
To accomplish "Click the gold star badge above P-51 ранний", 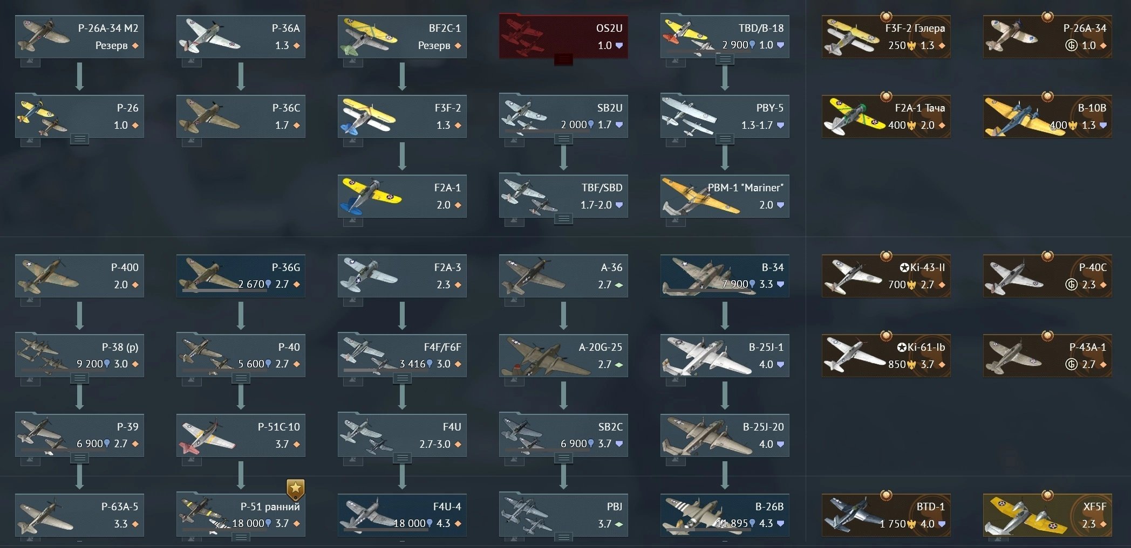I will pos(295,489).
